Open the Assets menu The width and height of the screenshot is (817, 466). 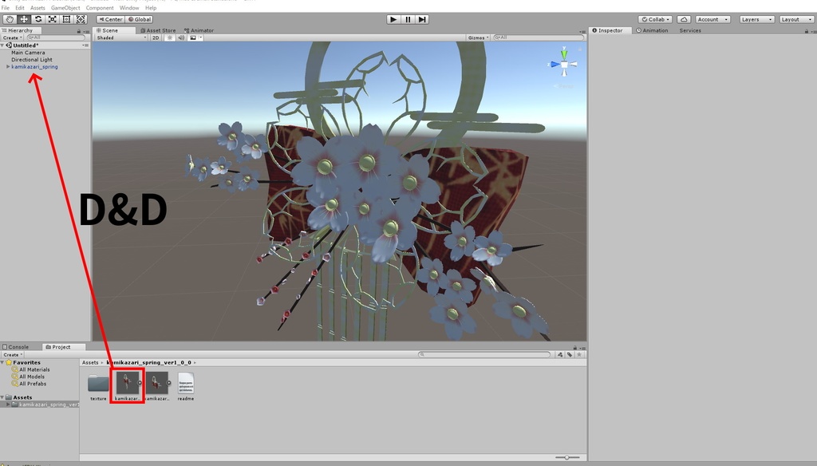37,8
